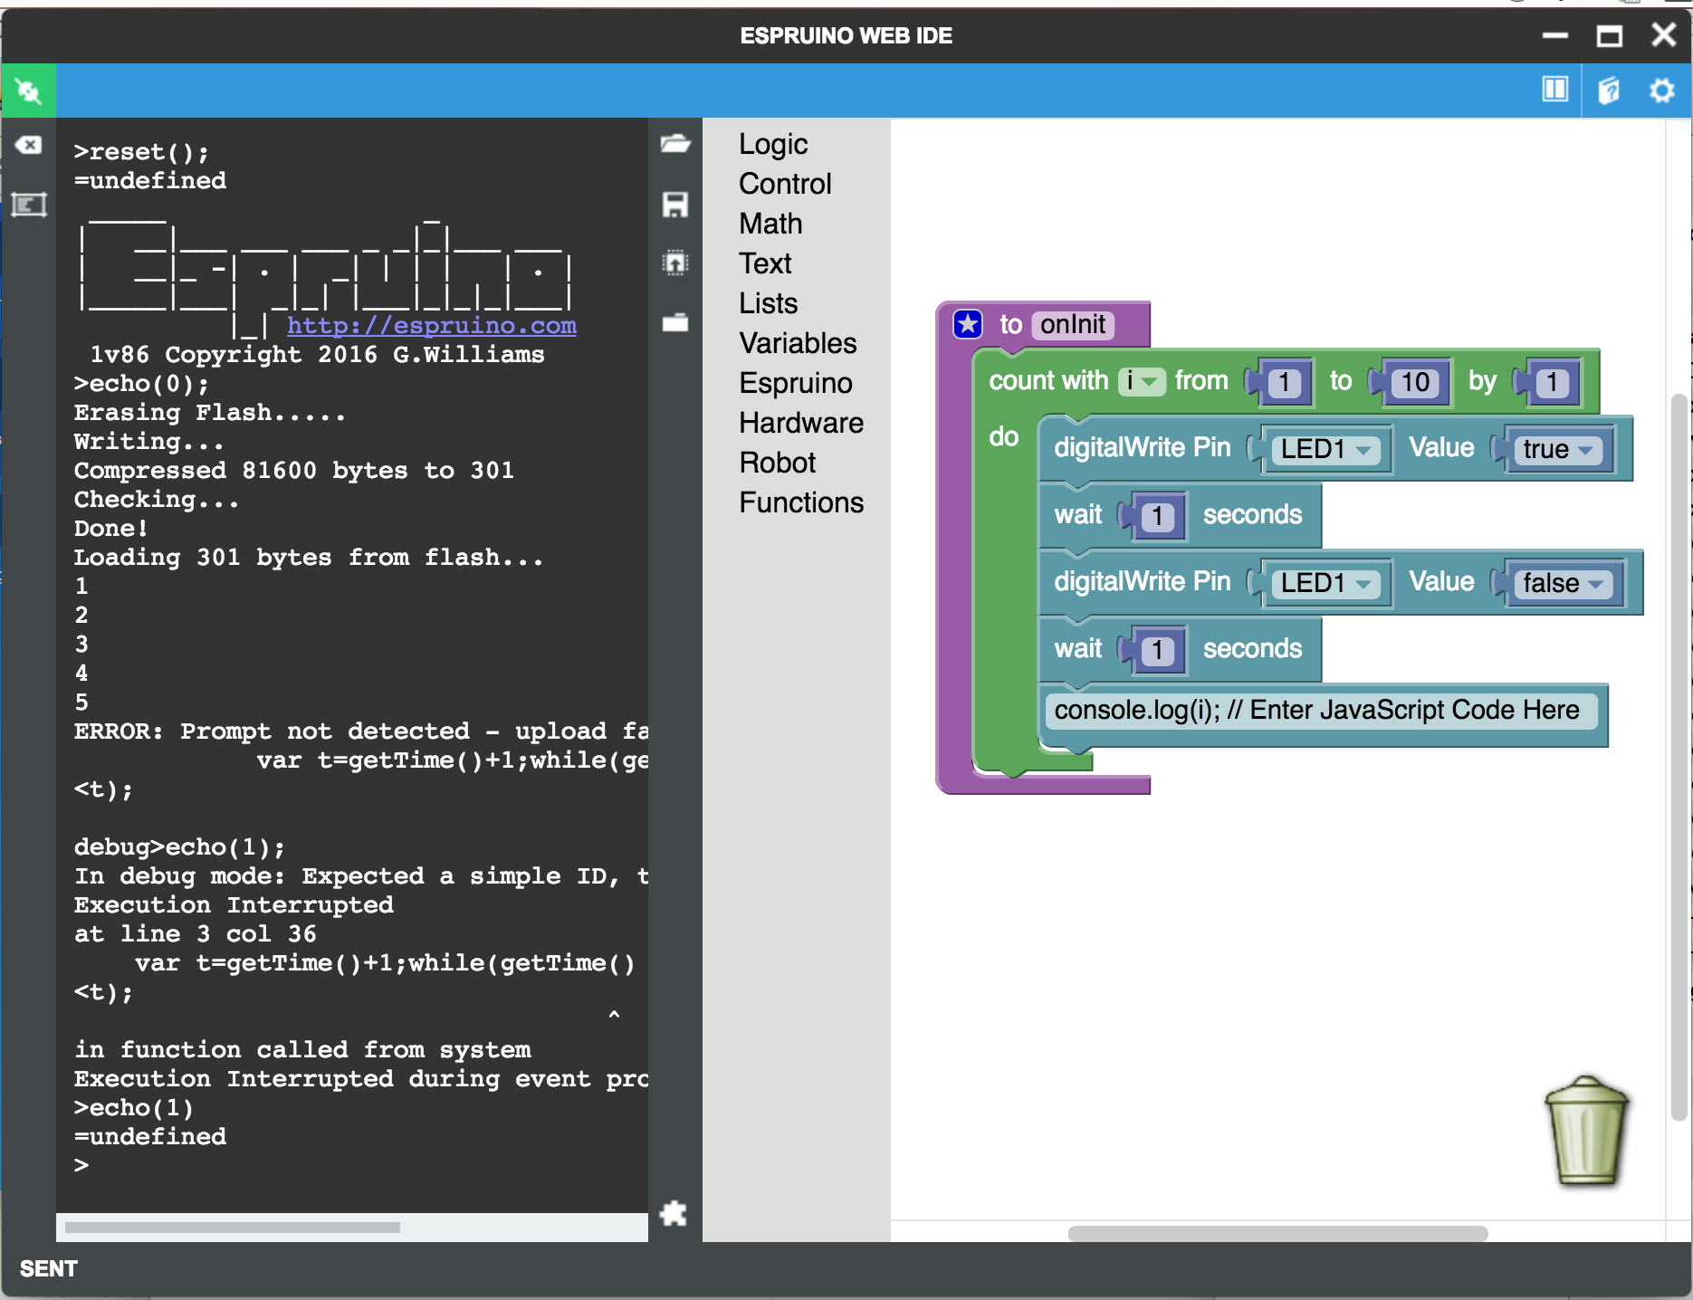The height and width of the screenshot is (1300, 1693).
Task: Edit the onInit function name field
Action: [x=1073, y=324]
